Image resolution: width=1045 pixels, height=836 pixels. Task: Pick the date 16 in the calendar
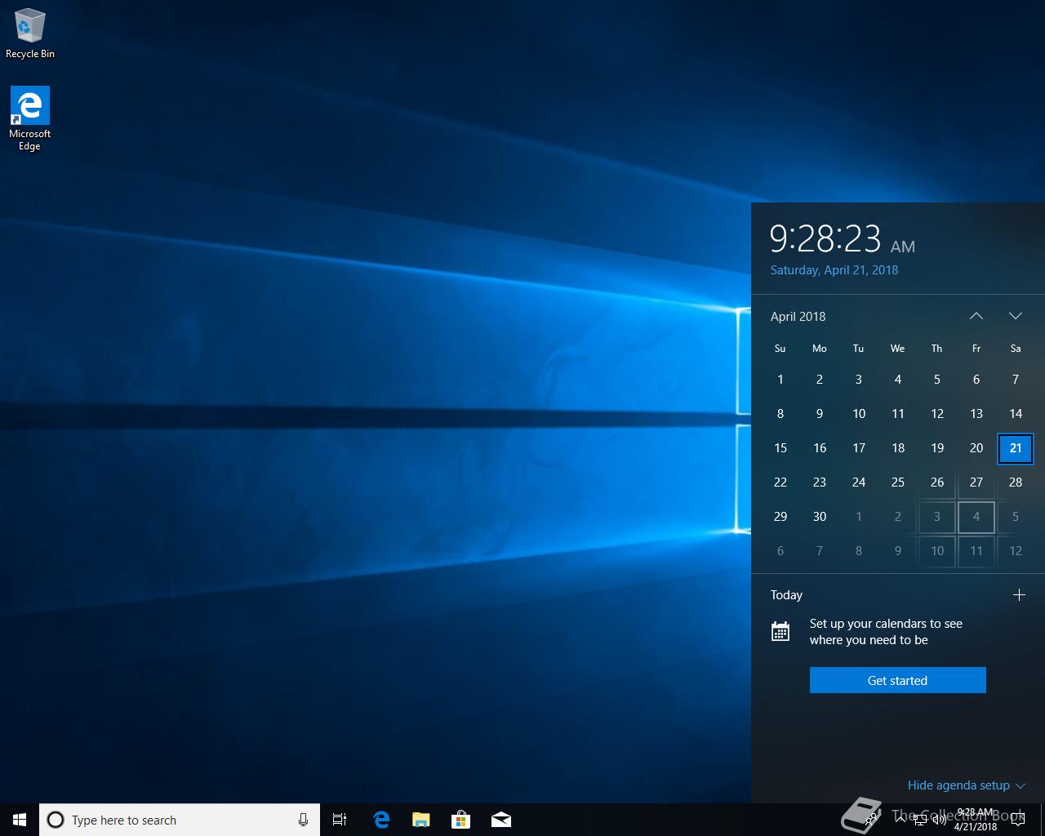pos(820,448)
